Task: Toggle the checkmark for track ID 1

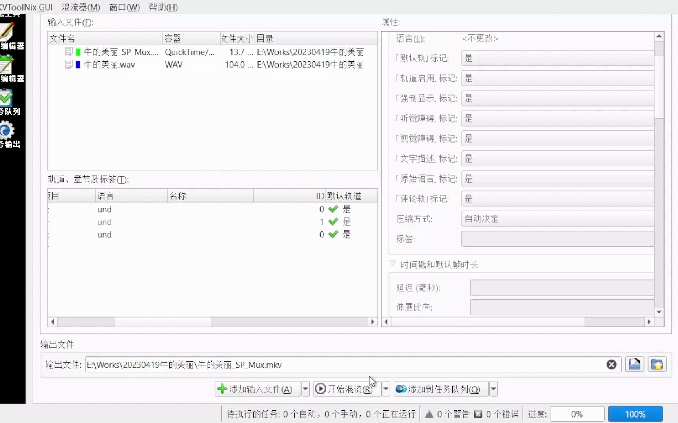Action: pyautogui.click(x=333, y=222)
